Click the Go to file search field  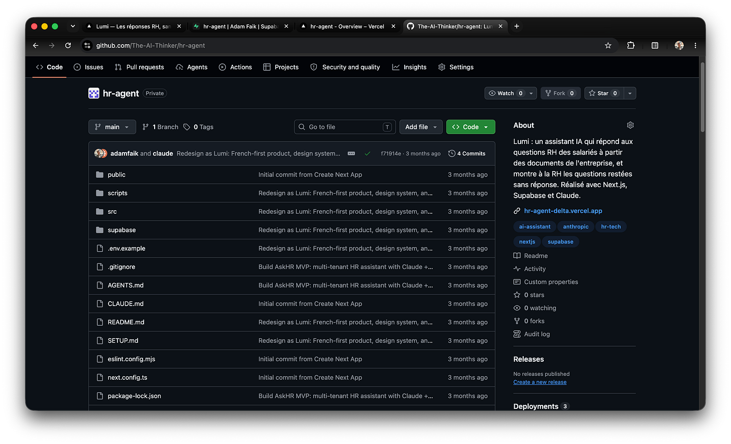coord(345,127)
